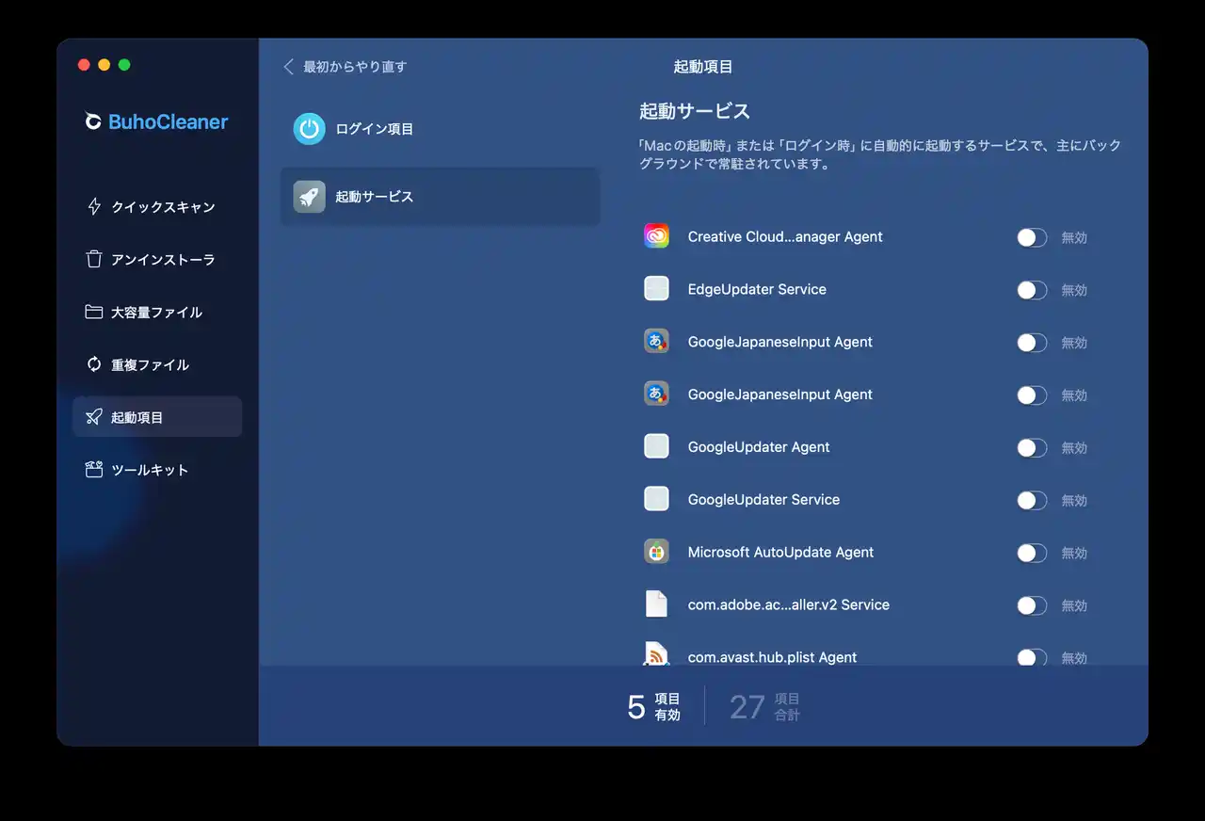Click the Microsoft AutoUpdate Agent icon
The width and height of the screenshot is (1205, 821).
click(656, 552)
